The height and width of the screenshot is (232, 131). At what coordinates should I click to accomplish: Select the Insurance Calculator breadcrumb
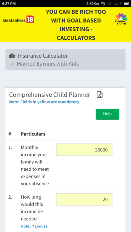coord(43,56)
